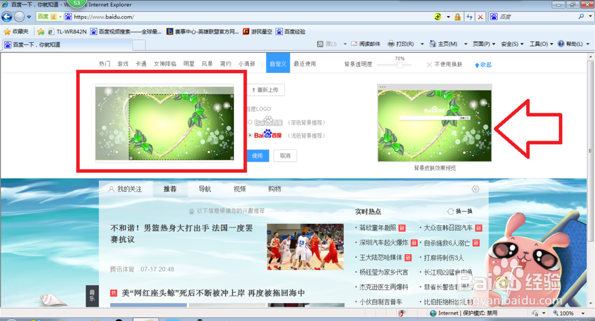Click the 打印 printer icon
This screenshot has height=321, width=595.
tap(391, 44)
